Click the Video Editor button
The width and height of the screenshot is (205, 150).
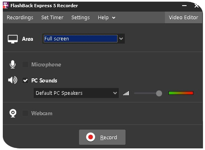(x=183, y=18)
